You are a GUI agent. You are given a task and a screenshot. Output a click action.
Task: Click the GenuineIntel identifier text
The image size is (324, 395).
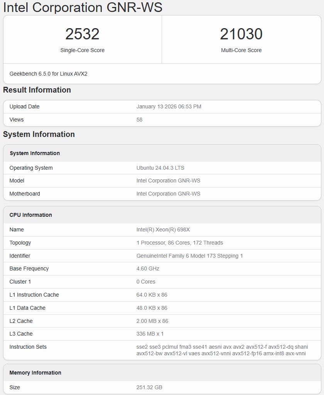(189, 256)
